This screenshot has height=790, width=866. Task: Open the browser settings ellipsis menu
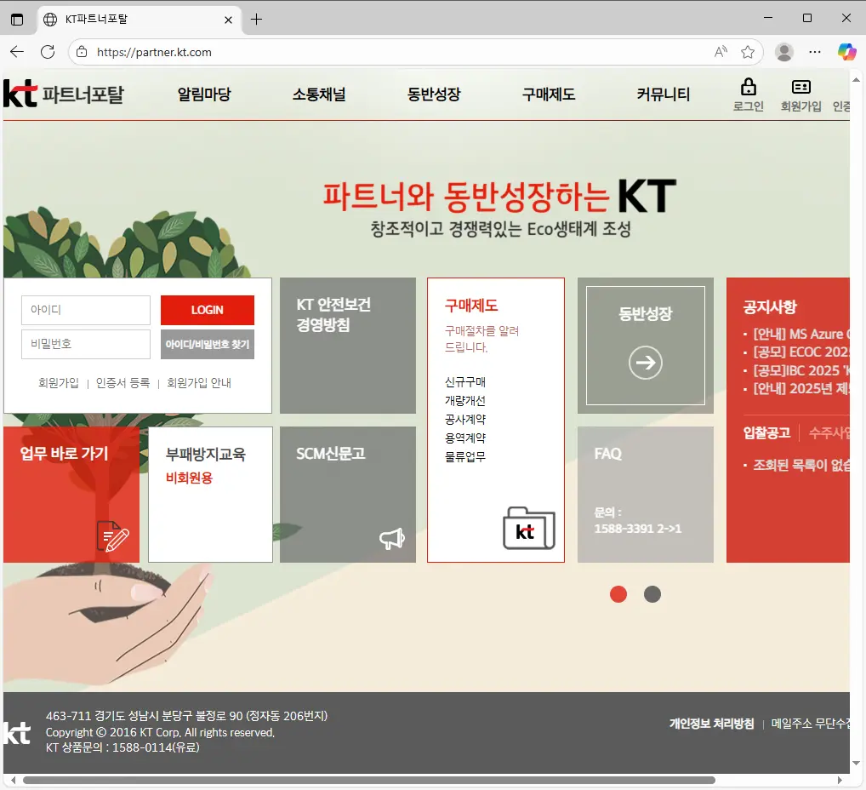click(x=814, y=52)
